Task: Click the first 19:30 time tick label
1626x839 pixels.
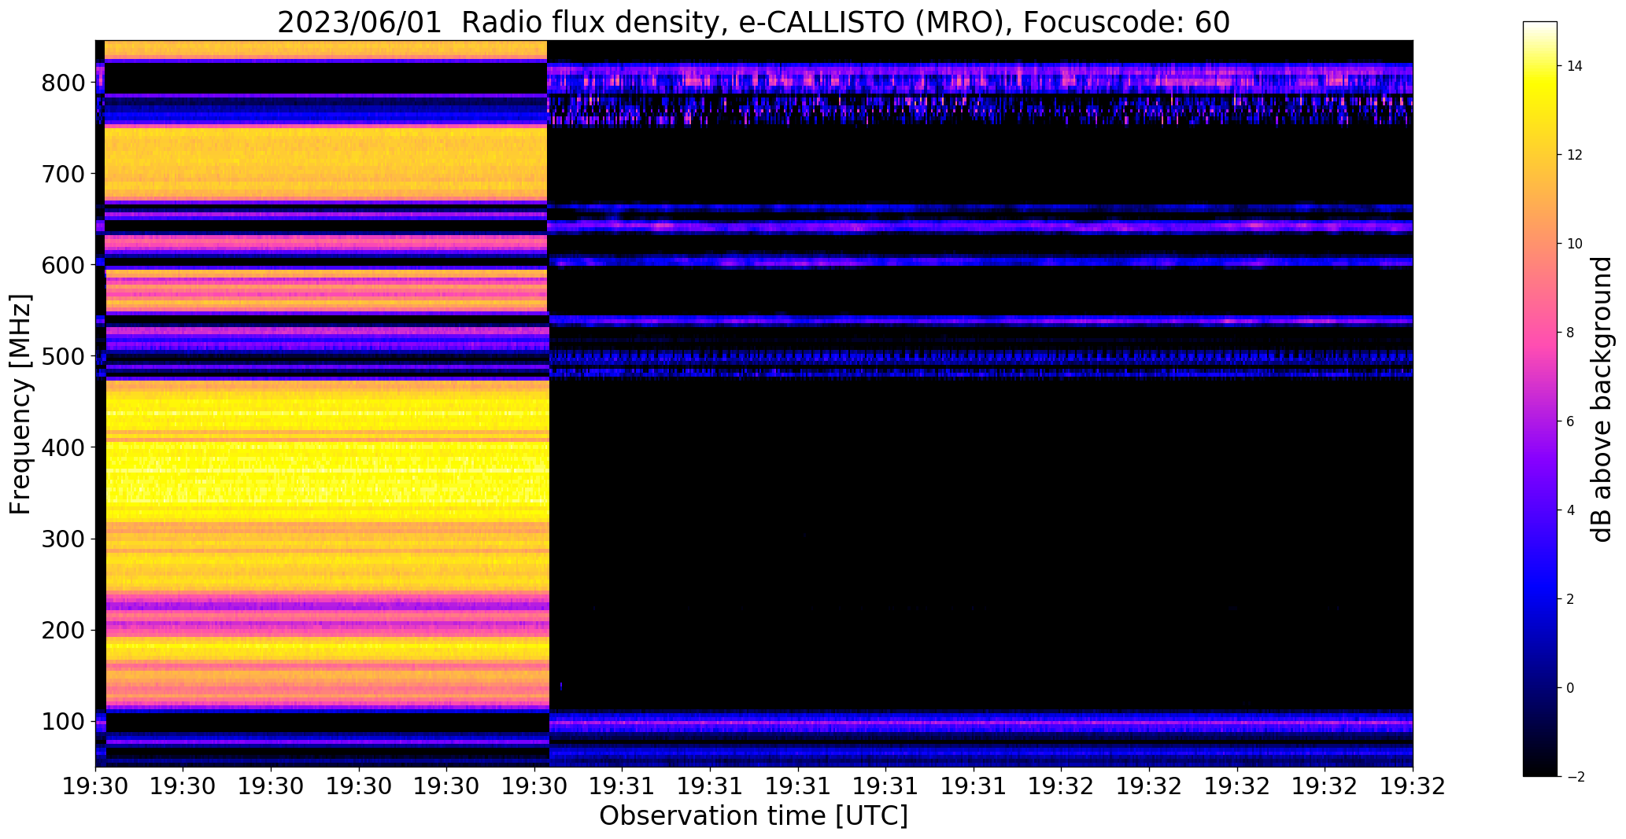Action: (x=95, y=786)
